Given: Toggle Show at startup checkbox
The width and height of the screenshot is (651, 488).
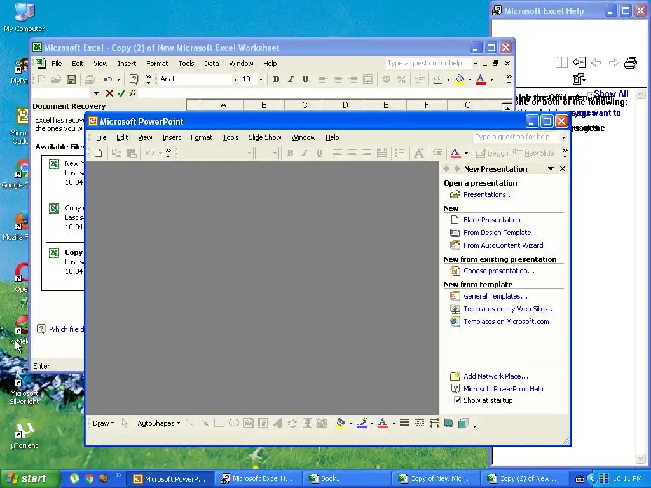Looking at the screenshot, I should tap(457, 400).
